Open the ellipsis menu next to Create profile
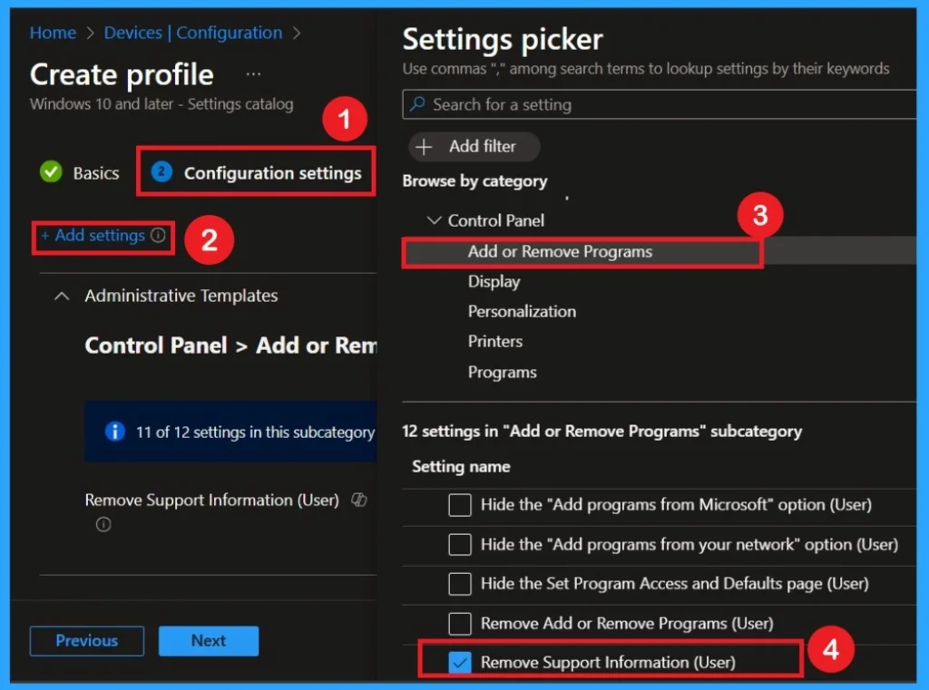This screenshot has width=929, height=690. pos(252,73)
